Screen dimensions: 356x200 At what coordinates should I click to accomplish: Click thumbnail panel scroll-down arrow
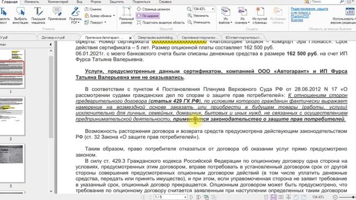pyautogui.click(x=51, y=191)
